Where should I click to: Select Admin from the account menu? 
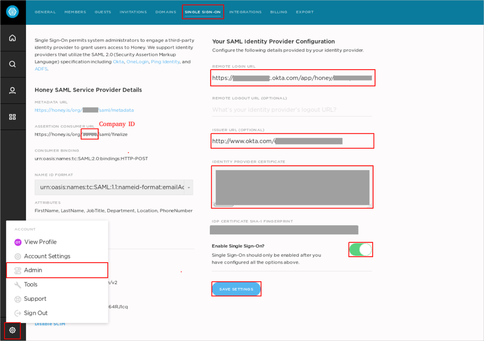pyautogui.click(x=33, y=270)
